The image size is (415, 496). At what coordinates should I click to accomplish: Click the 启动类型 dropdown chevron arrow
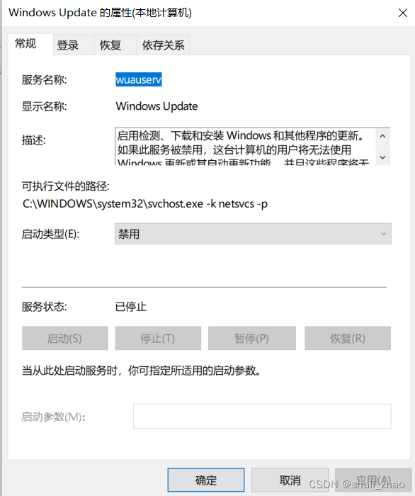(383, 234)
